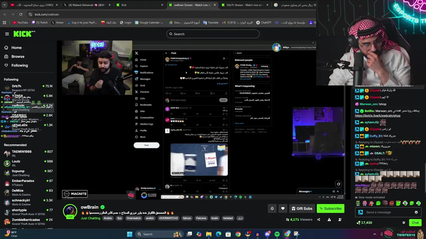Open the Translate bookmark
426x239 pixels.
coord(210,23)
